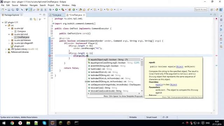Select toLowerCase() proposal
The height and width of the screenshot is (126, 224).
[114, 88]
